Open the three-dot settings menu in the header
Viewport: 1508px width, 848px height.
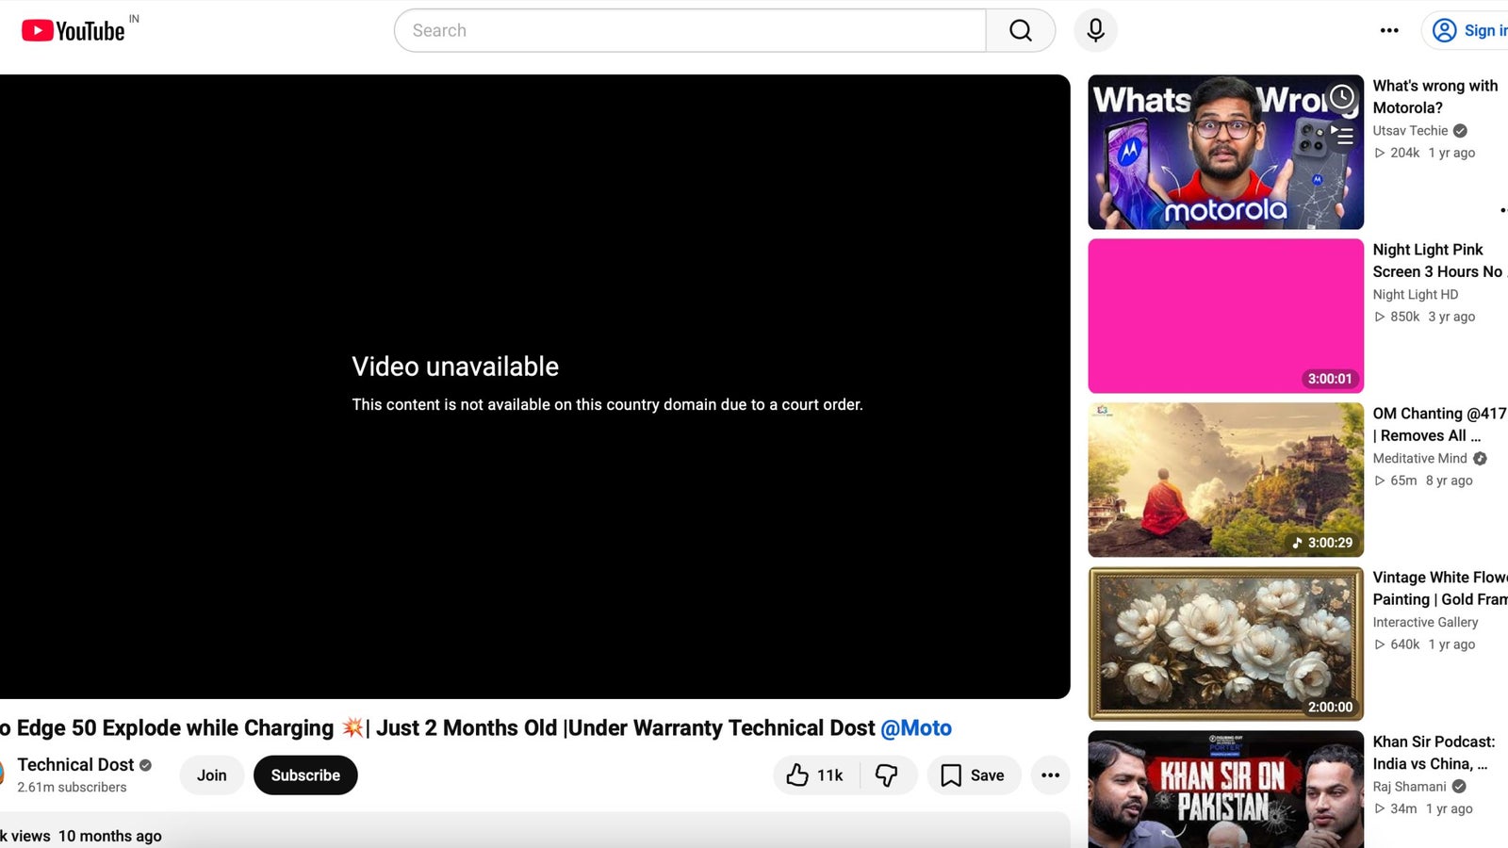pos(1389,30)
